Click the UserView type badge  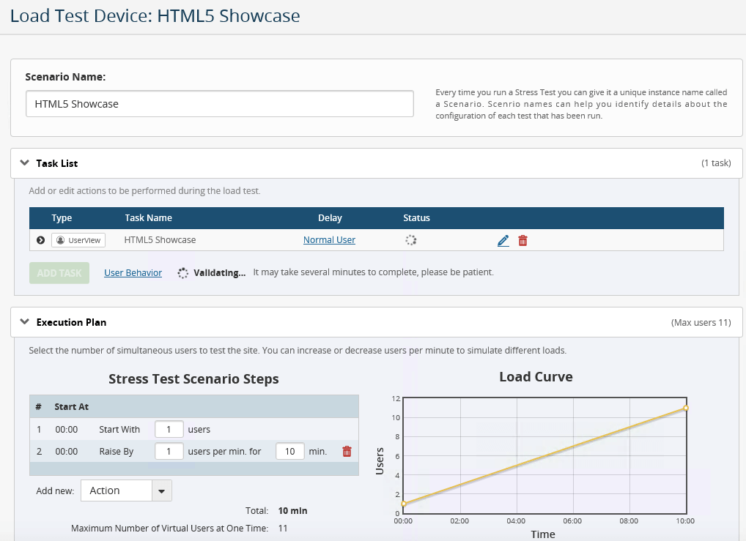pos(78,240)
